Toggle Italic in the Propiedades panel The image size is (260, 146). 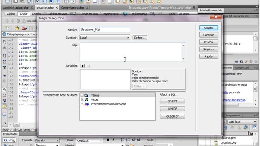113,140
